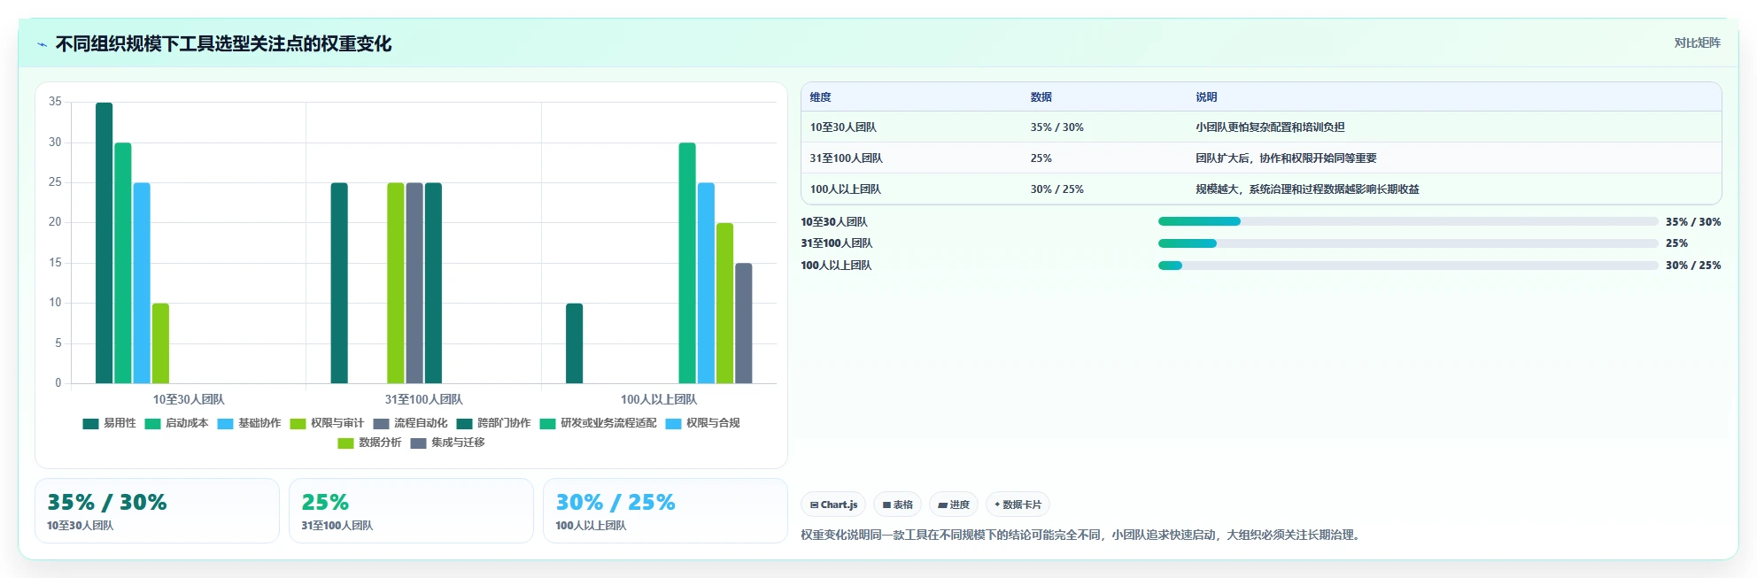Viewport: 1757px width, 578px height.
Task: Toggle the 易用性 legend item
Action: [110, 423]
